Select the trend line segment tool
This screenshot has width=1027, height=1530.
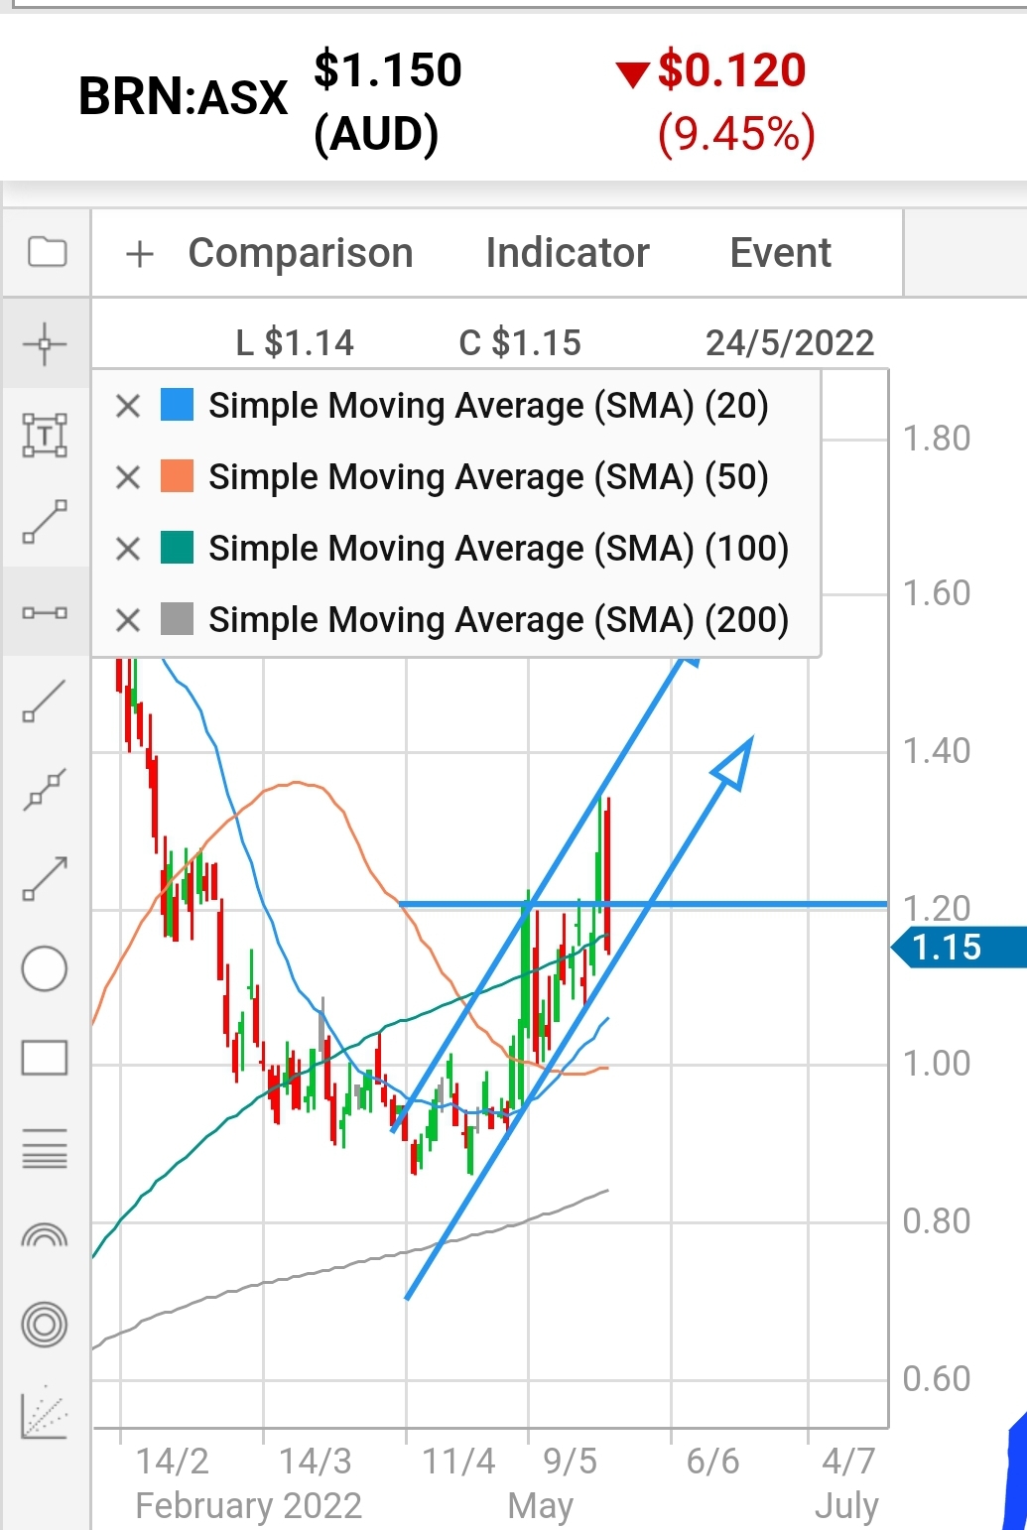pyautogui.click(x=45, y=523)
